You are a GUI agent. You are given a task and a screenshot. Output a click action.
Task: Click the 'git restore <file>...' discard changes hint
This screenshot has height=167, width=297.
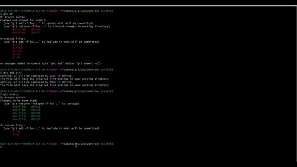(57, 26)
